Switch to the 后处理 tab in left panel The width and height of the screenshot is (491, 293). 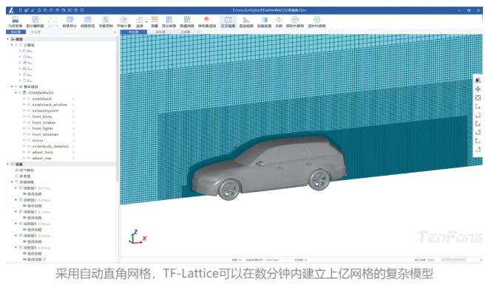tap(35, 32)
